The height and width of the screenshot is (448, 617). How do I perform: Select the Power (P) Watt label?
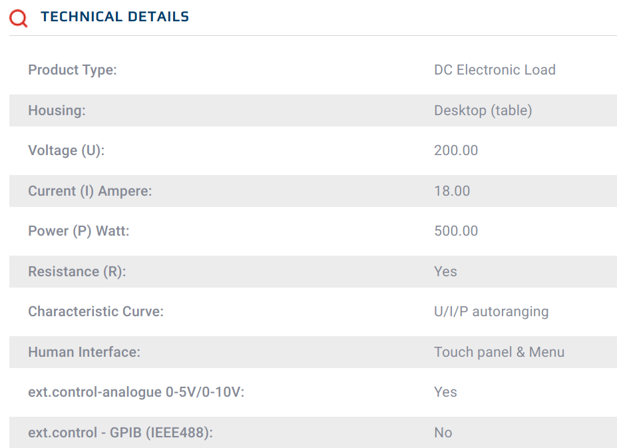click(x=79, y=231)
